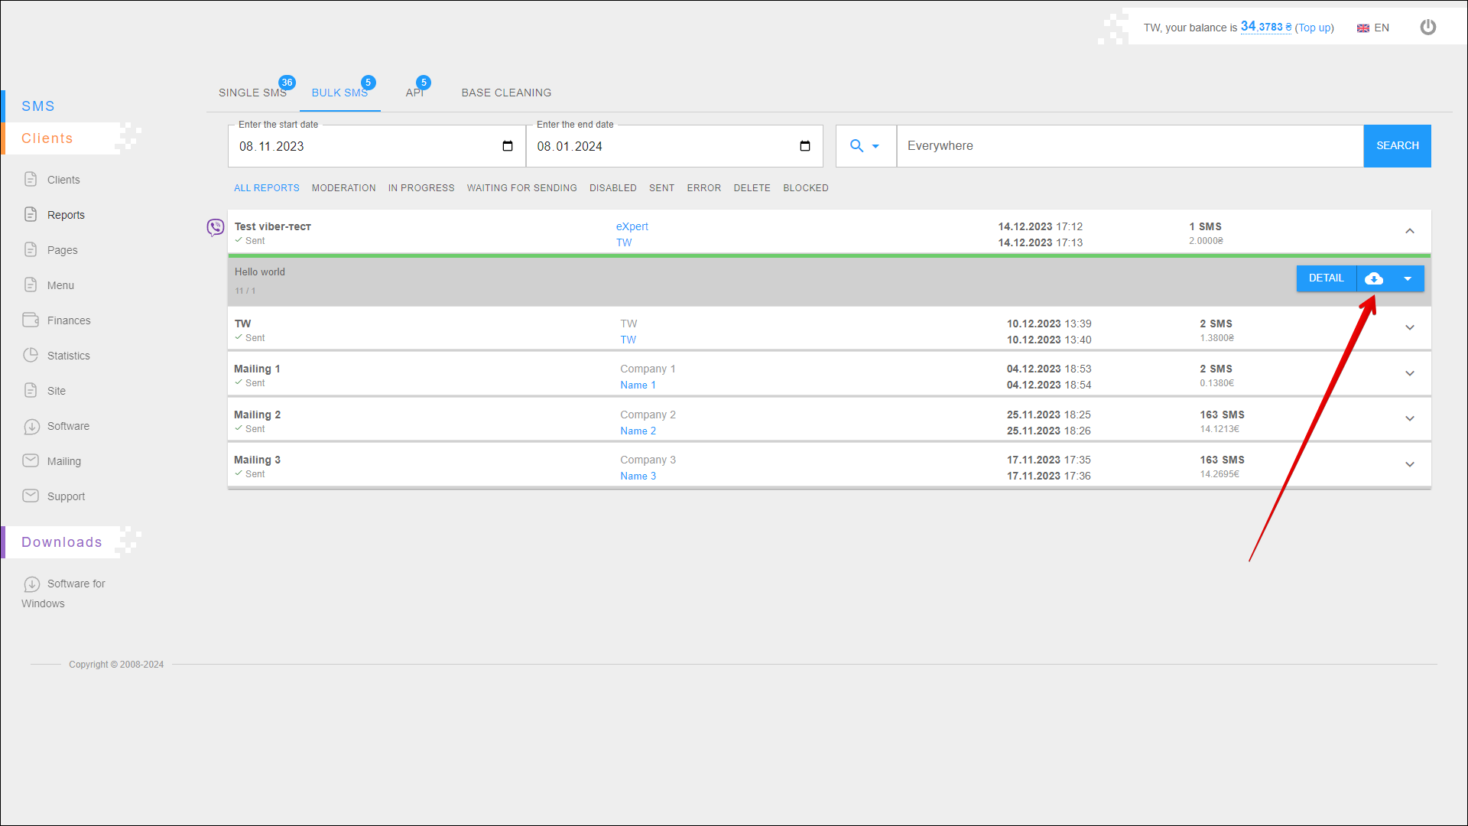Click the cloud download icon button
This screenshot has height=826, width=1468.
point(1374,278)
